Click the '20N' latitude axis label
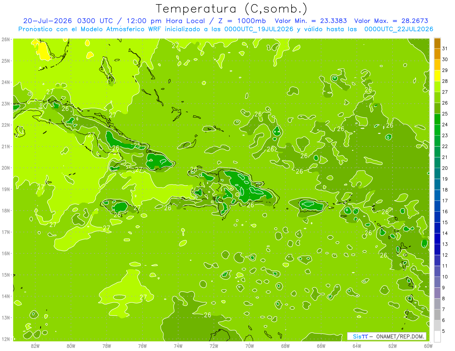Screen dimensions: 455x351 pos(6,168)
